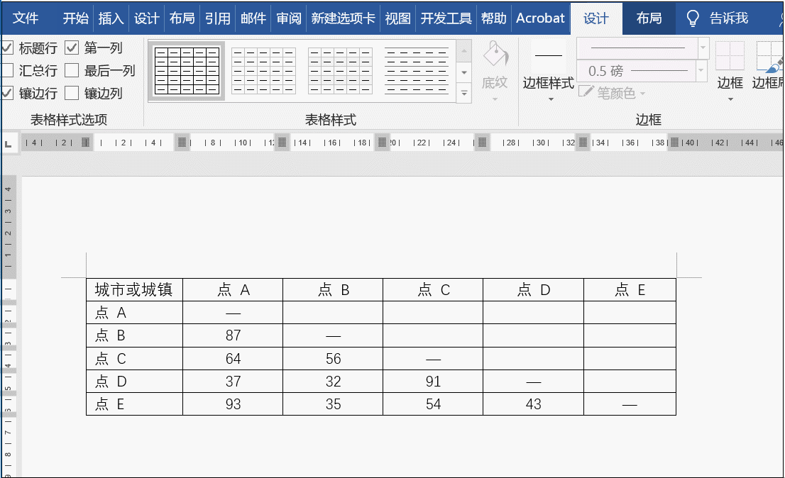Screen dimensions: 785x478
Task: Enable the 汇总行 checkbox
Action: click(7, 70)
